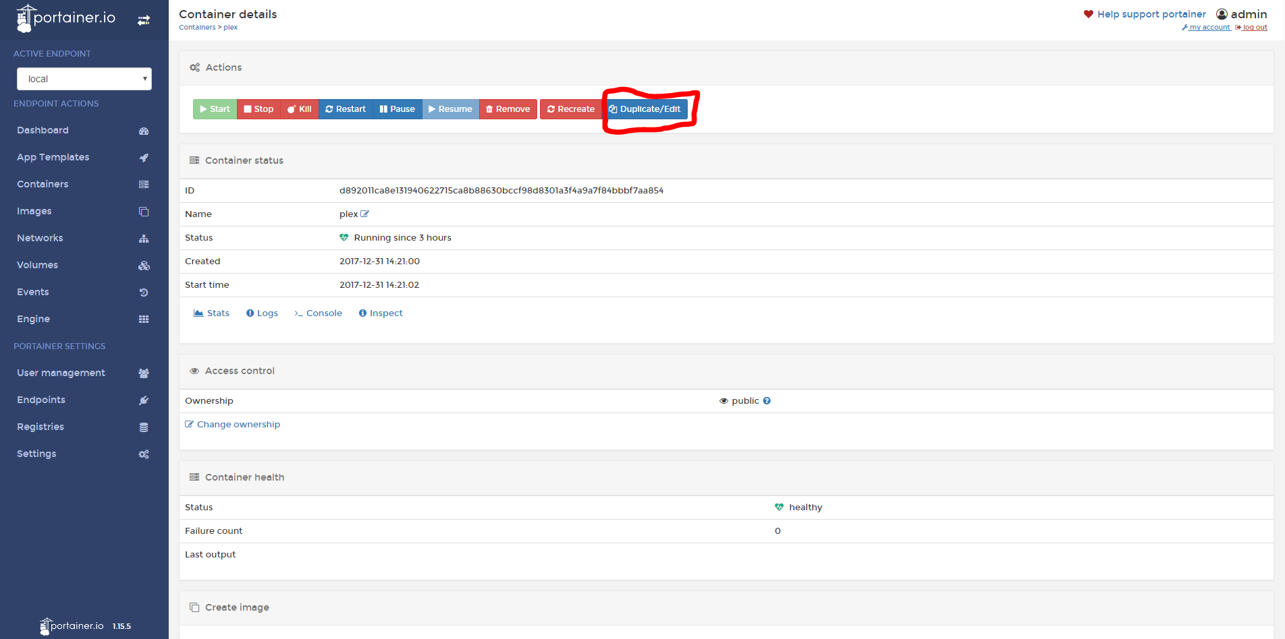Image resolution: width=1285 pixels, height=639 pixels.
Task: Click the Resume button
Action: pyautogui.click(x=450, y=109)
